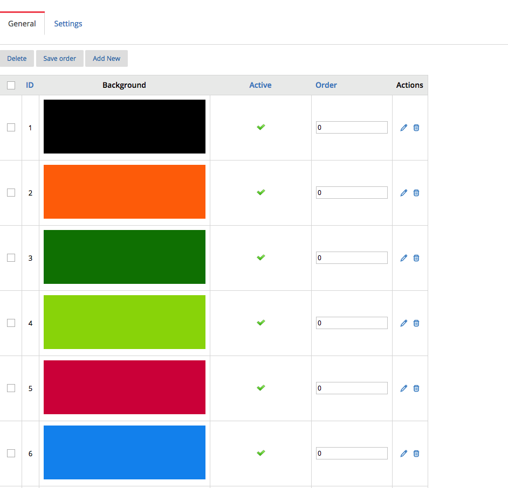Image resolution: width=508 pixels, height=488 pixels.
Task: Trash the orange background row 2
Action: (416, 193)
